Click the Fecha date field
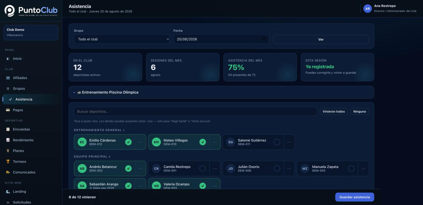The width and height of the screenshot is (423, 205). pyautogui.click(x=221, y=39)
